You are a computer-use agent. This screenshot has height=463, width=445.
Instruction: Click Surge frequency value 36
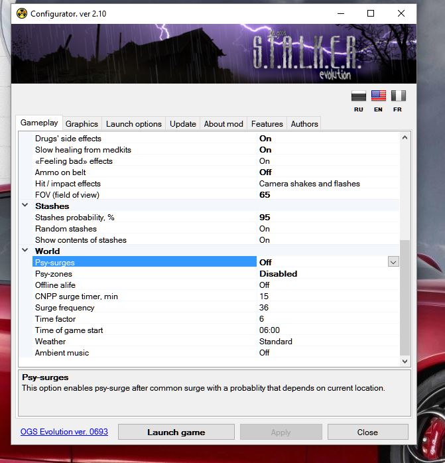click(x=264, y=307)
